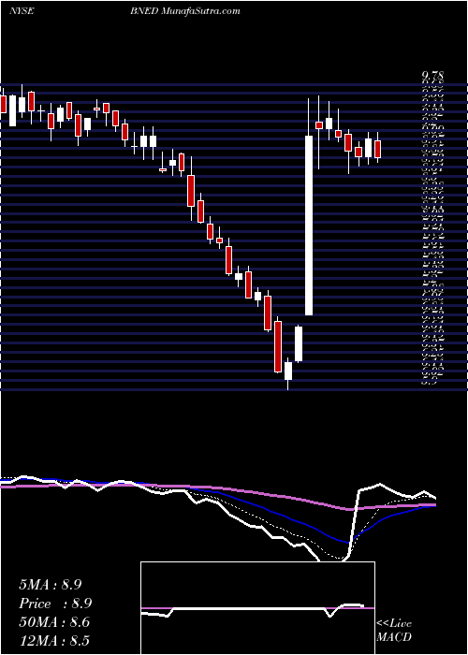Click the 5MA : 8.9 readout
This screenshot has height=655, width=468.
tap(51, 585)
